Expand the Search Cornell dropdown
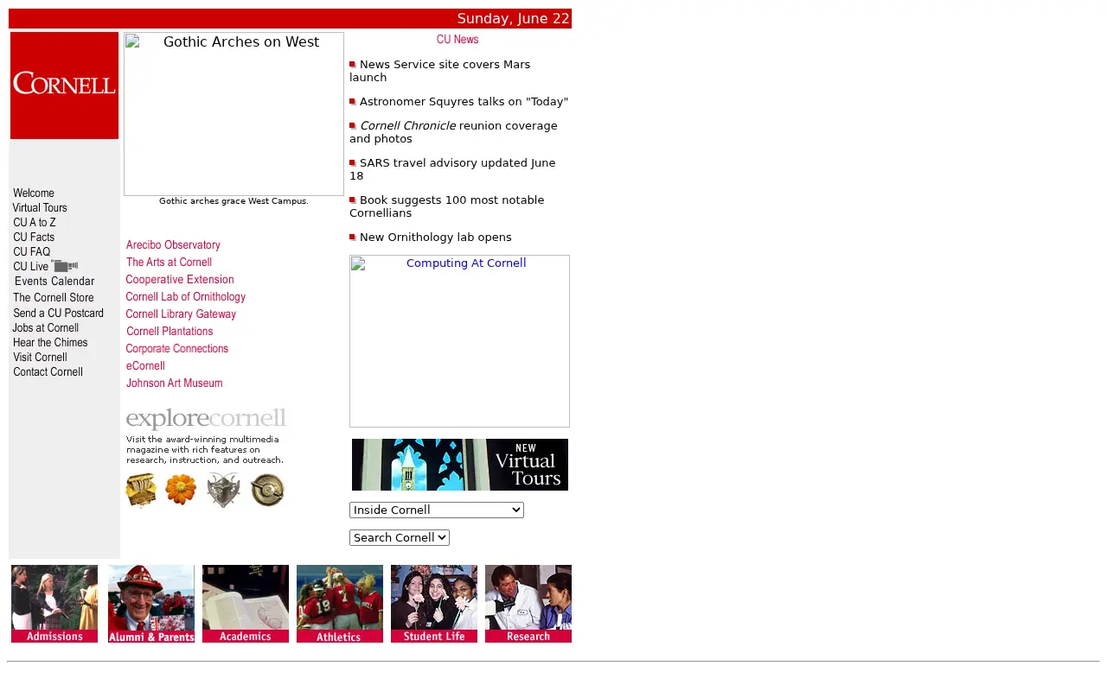 [400, 537]
